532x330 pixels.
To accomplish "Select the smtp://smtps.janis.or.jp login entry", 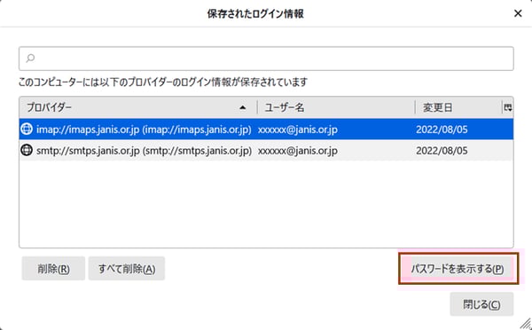I will (266, 151).
